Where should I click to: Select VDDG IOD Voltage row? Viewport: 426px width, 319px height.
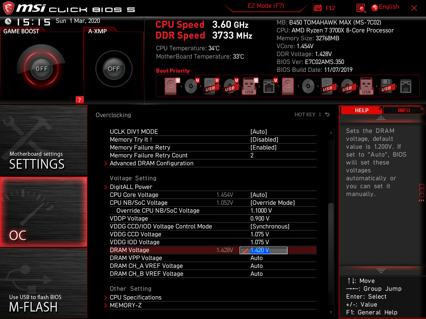point(213,242)
